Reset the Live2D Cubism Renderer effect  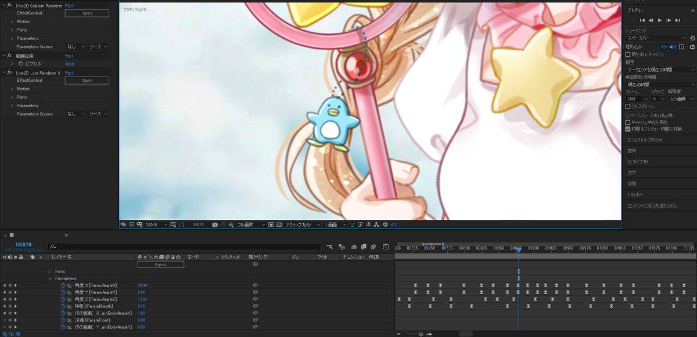click(x=69, y=5)
